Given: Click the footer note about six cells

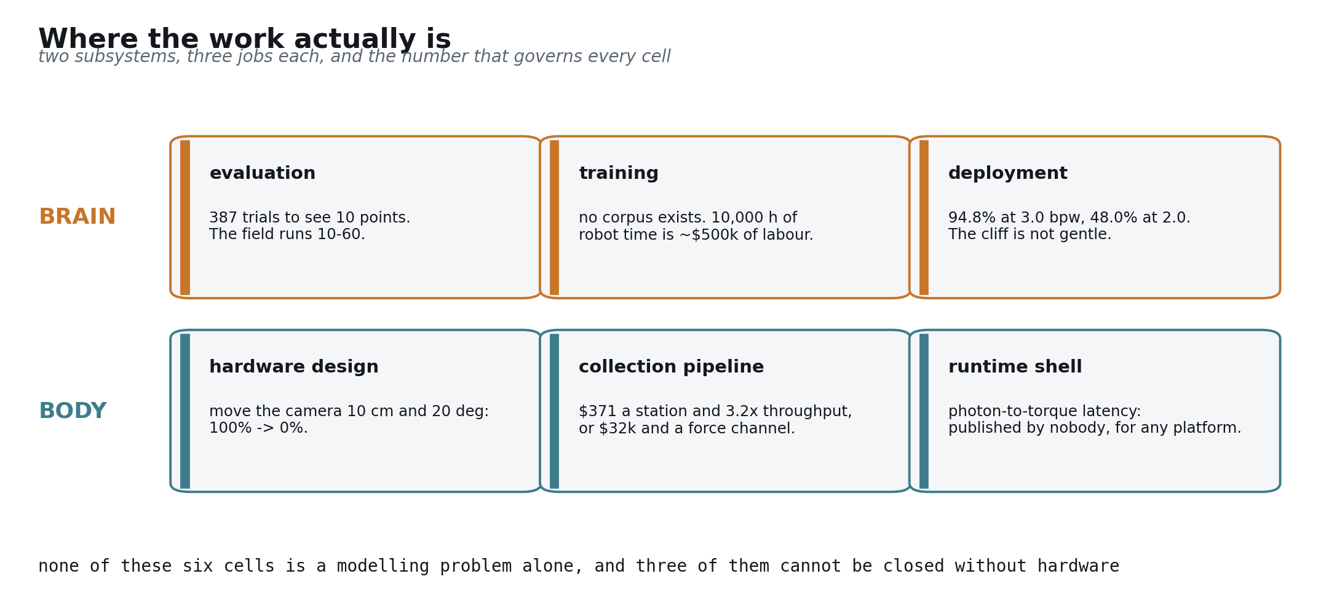Looking at the screenshot, I should coord(579,566).
